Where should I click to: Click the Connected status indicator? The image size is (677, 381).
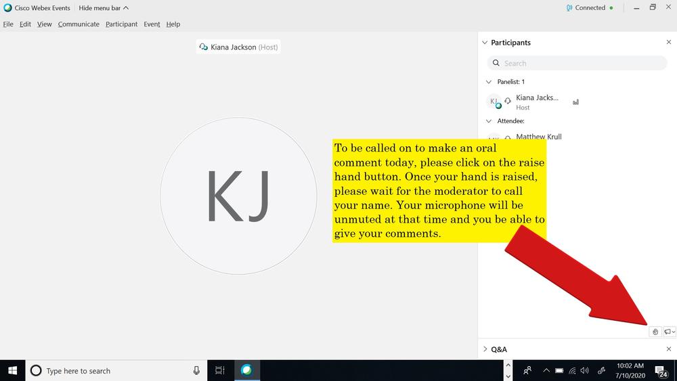[x=590, y=7]
